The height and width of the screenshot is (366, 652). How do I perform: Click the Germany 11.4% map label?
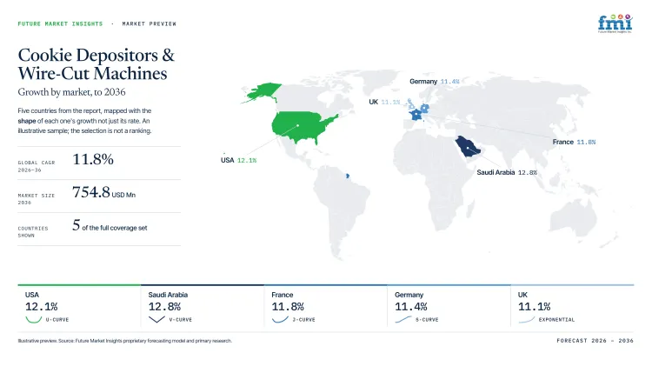point(434,82)
